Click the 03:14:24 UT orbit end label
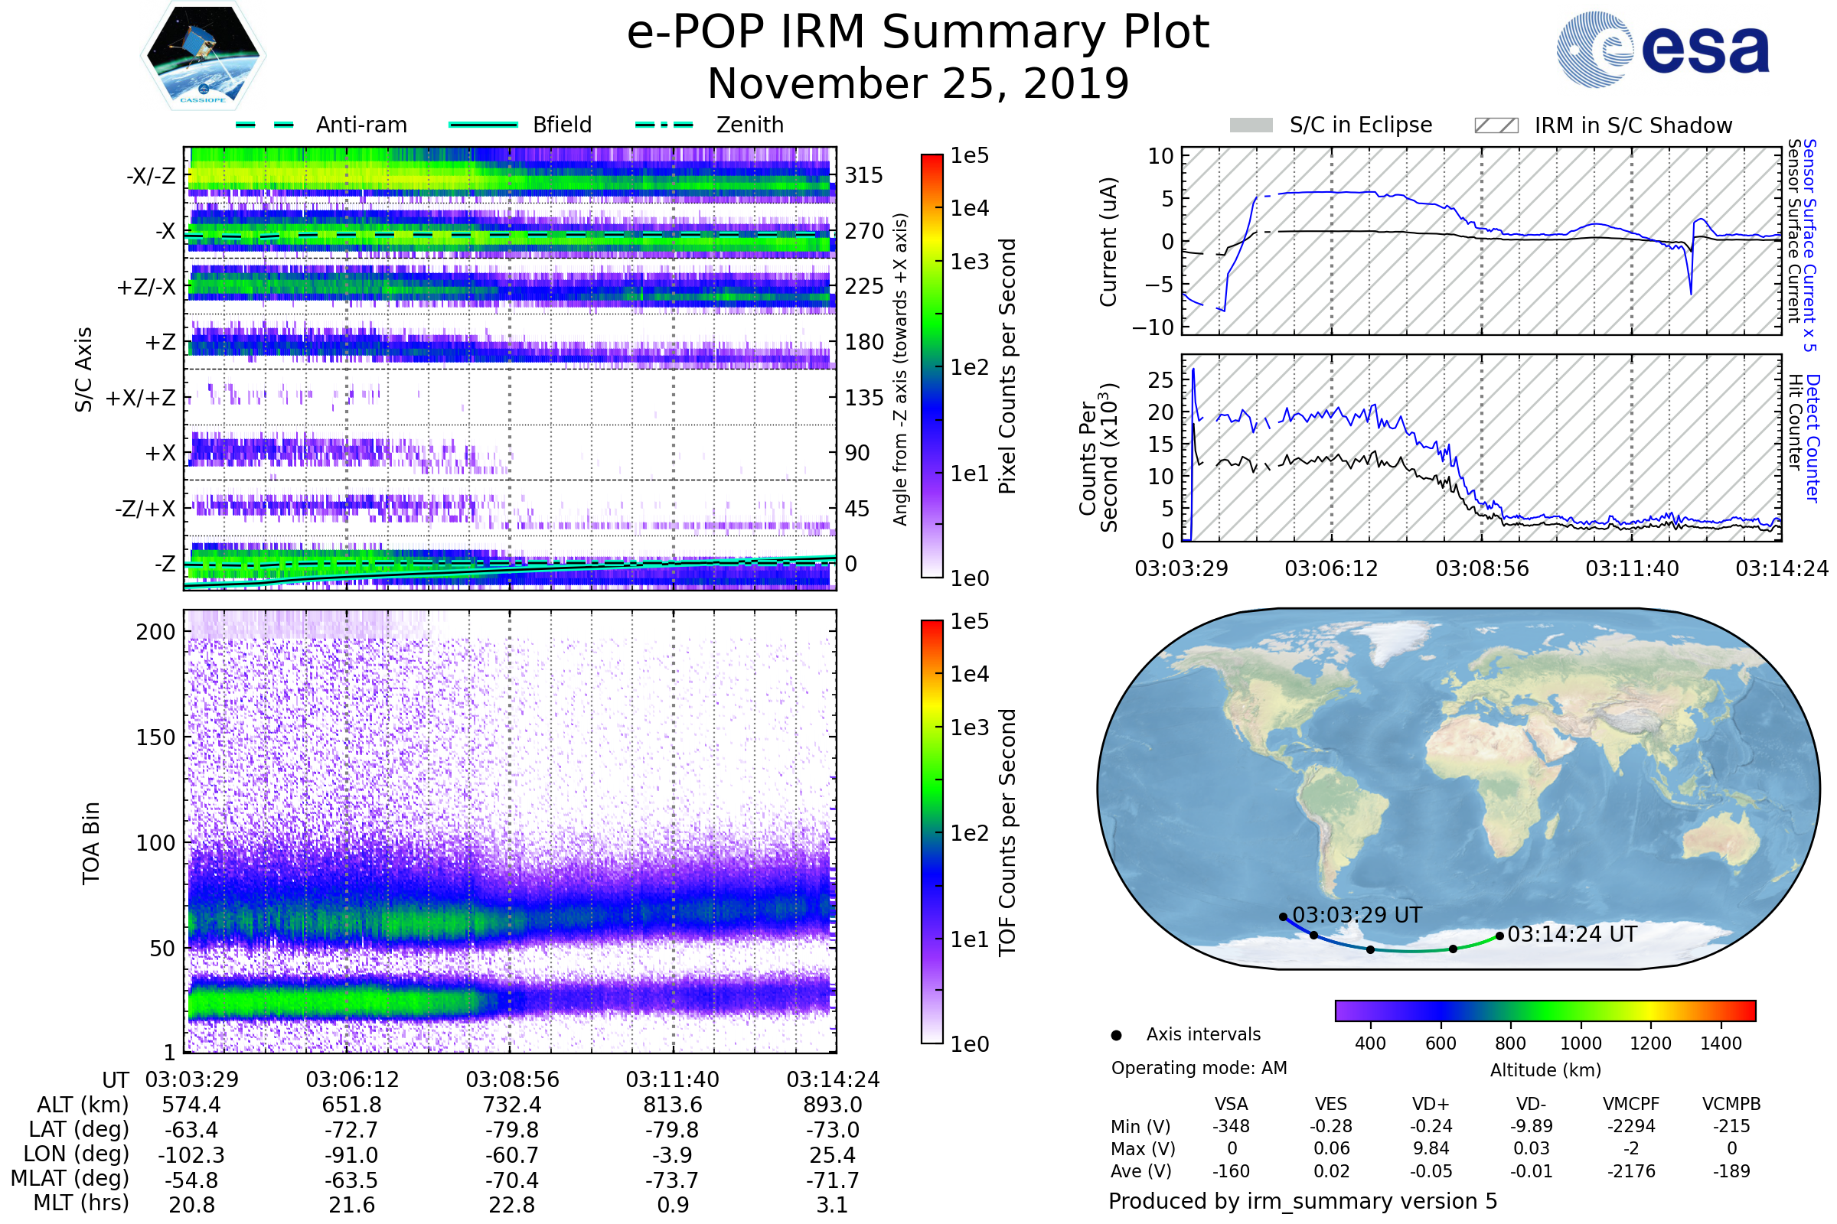 click(1571, 934)
